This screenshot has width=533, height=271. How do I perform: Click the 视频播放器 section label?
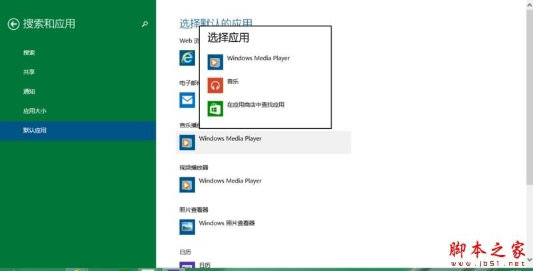pos(194,167)
